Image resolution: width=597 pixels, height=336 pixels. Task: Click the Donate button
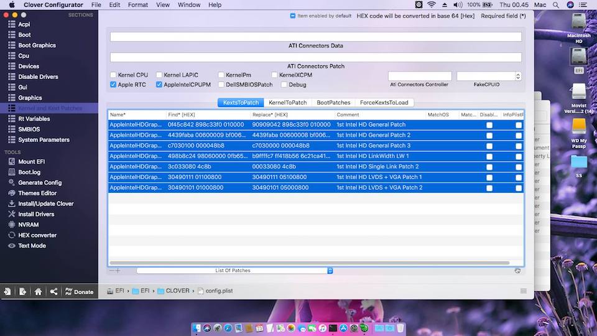click(x=79, y=292)
